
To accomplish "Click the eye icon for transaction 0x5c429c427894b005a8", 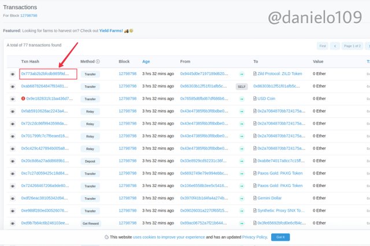I will pyautogui.click(x=13, y=149).
